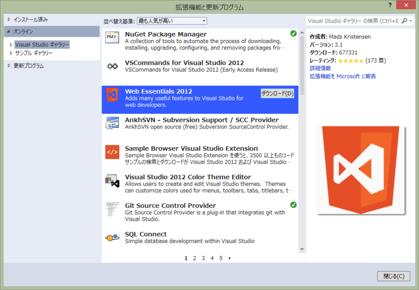Select Sample Browser Visual Studio Extension title
The image size is (419, 290).
tap(191, 148)
